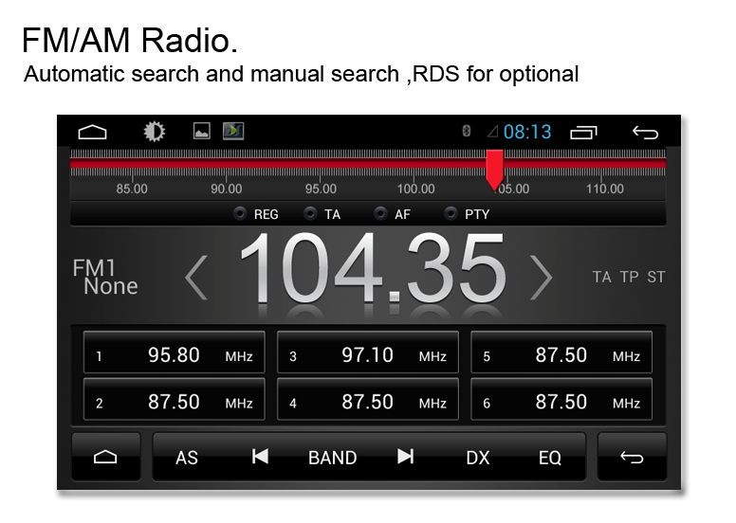Tune down with left chevron arrow
Image resolution: width=736 pixels, height=523 pixels.
[196, 278]
